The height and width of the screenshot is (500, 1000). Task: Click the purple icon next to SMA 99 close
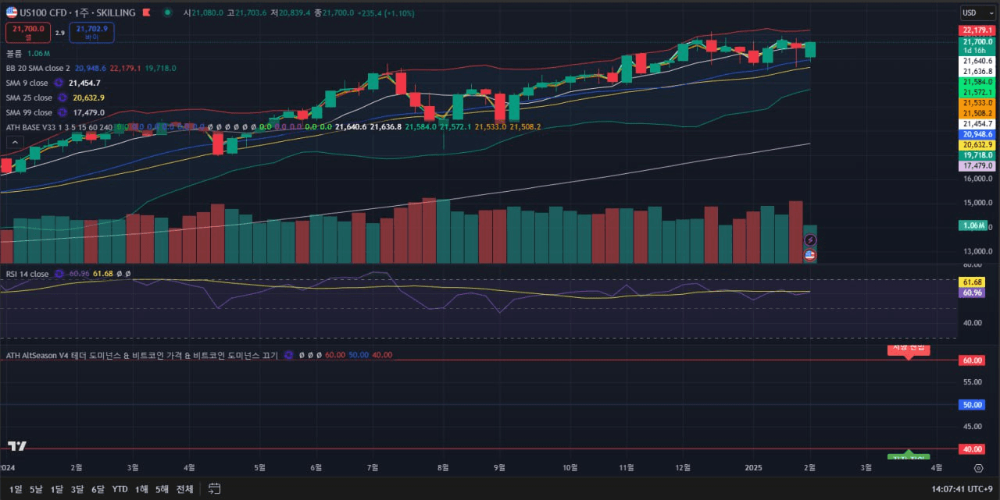click(x=62, y=112)
